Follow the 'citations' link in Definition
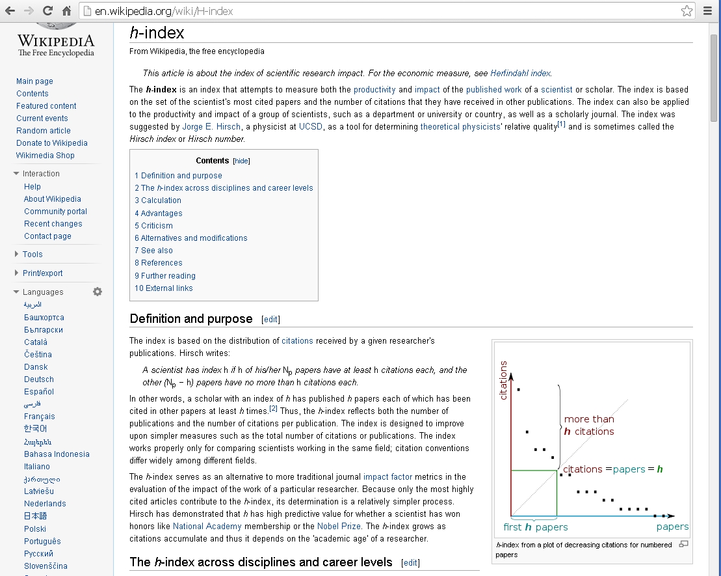Image resolution: width=721 pixels, height=576 pixels. click(x=297, y=341)
